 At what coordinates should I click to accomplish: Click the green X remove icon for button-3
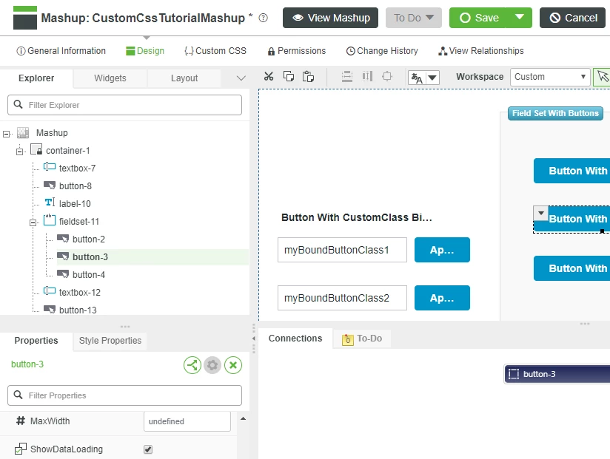click(233, 365)
